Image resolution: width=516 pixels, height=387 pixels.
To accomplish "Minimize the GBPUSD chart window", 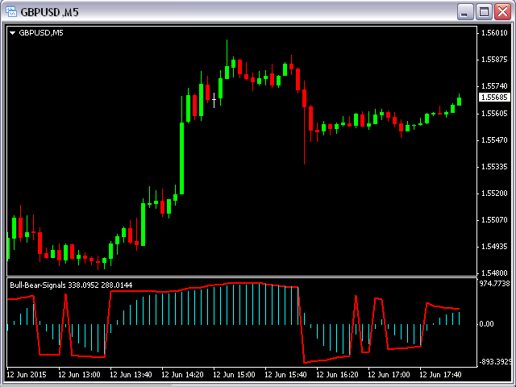I will point(465,12).
